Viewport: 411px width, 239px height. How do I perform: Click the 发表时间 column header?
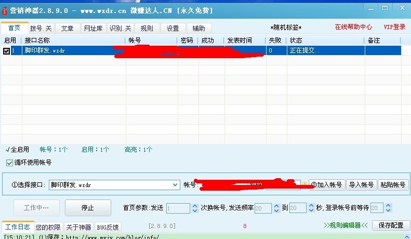pyautogui.click(x=245, y=41)
